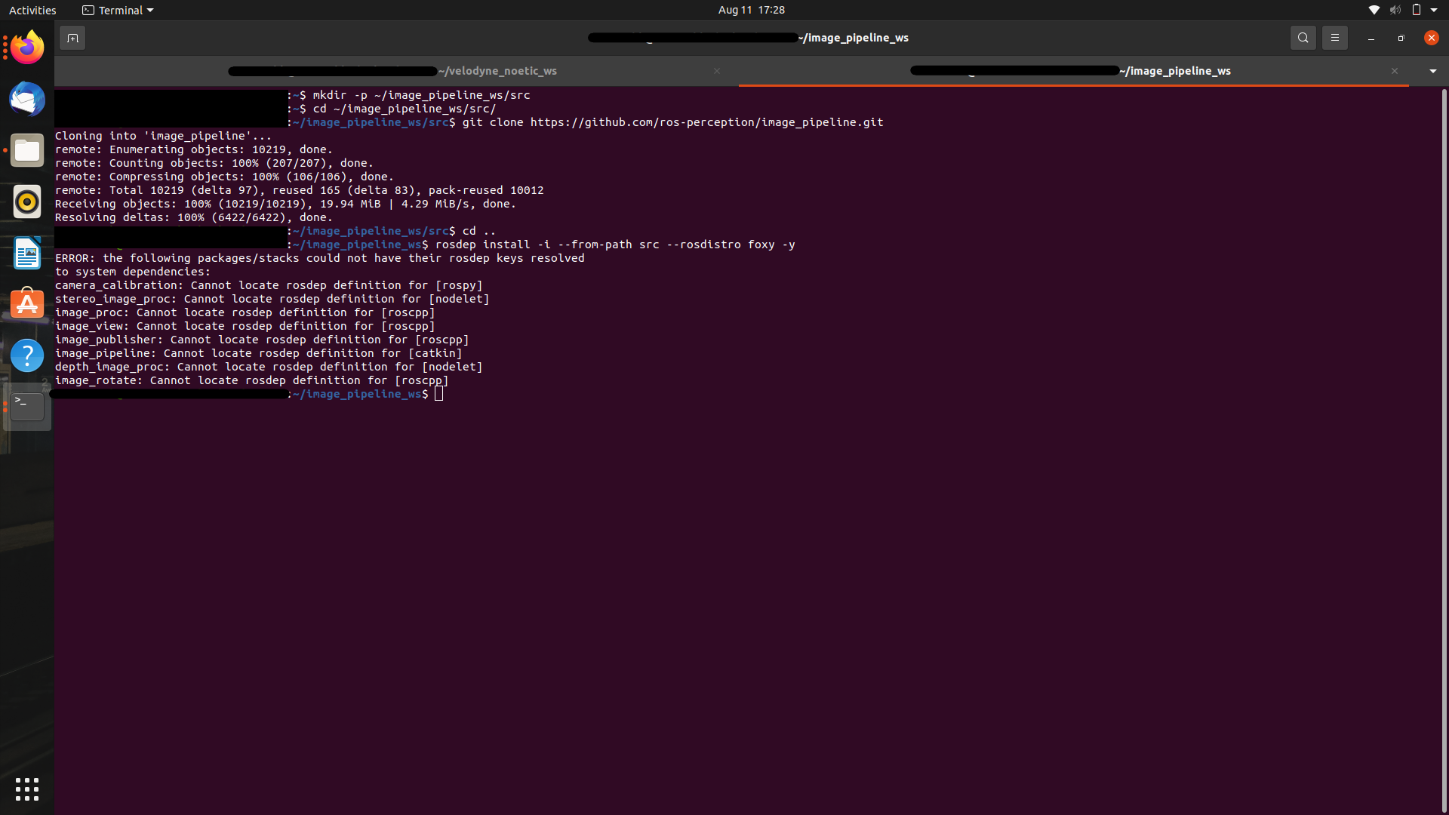
Task: Click 'Cloning into image_pipeline' line
Action: click(x=163, y=136)
